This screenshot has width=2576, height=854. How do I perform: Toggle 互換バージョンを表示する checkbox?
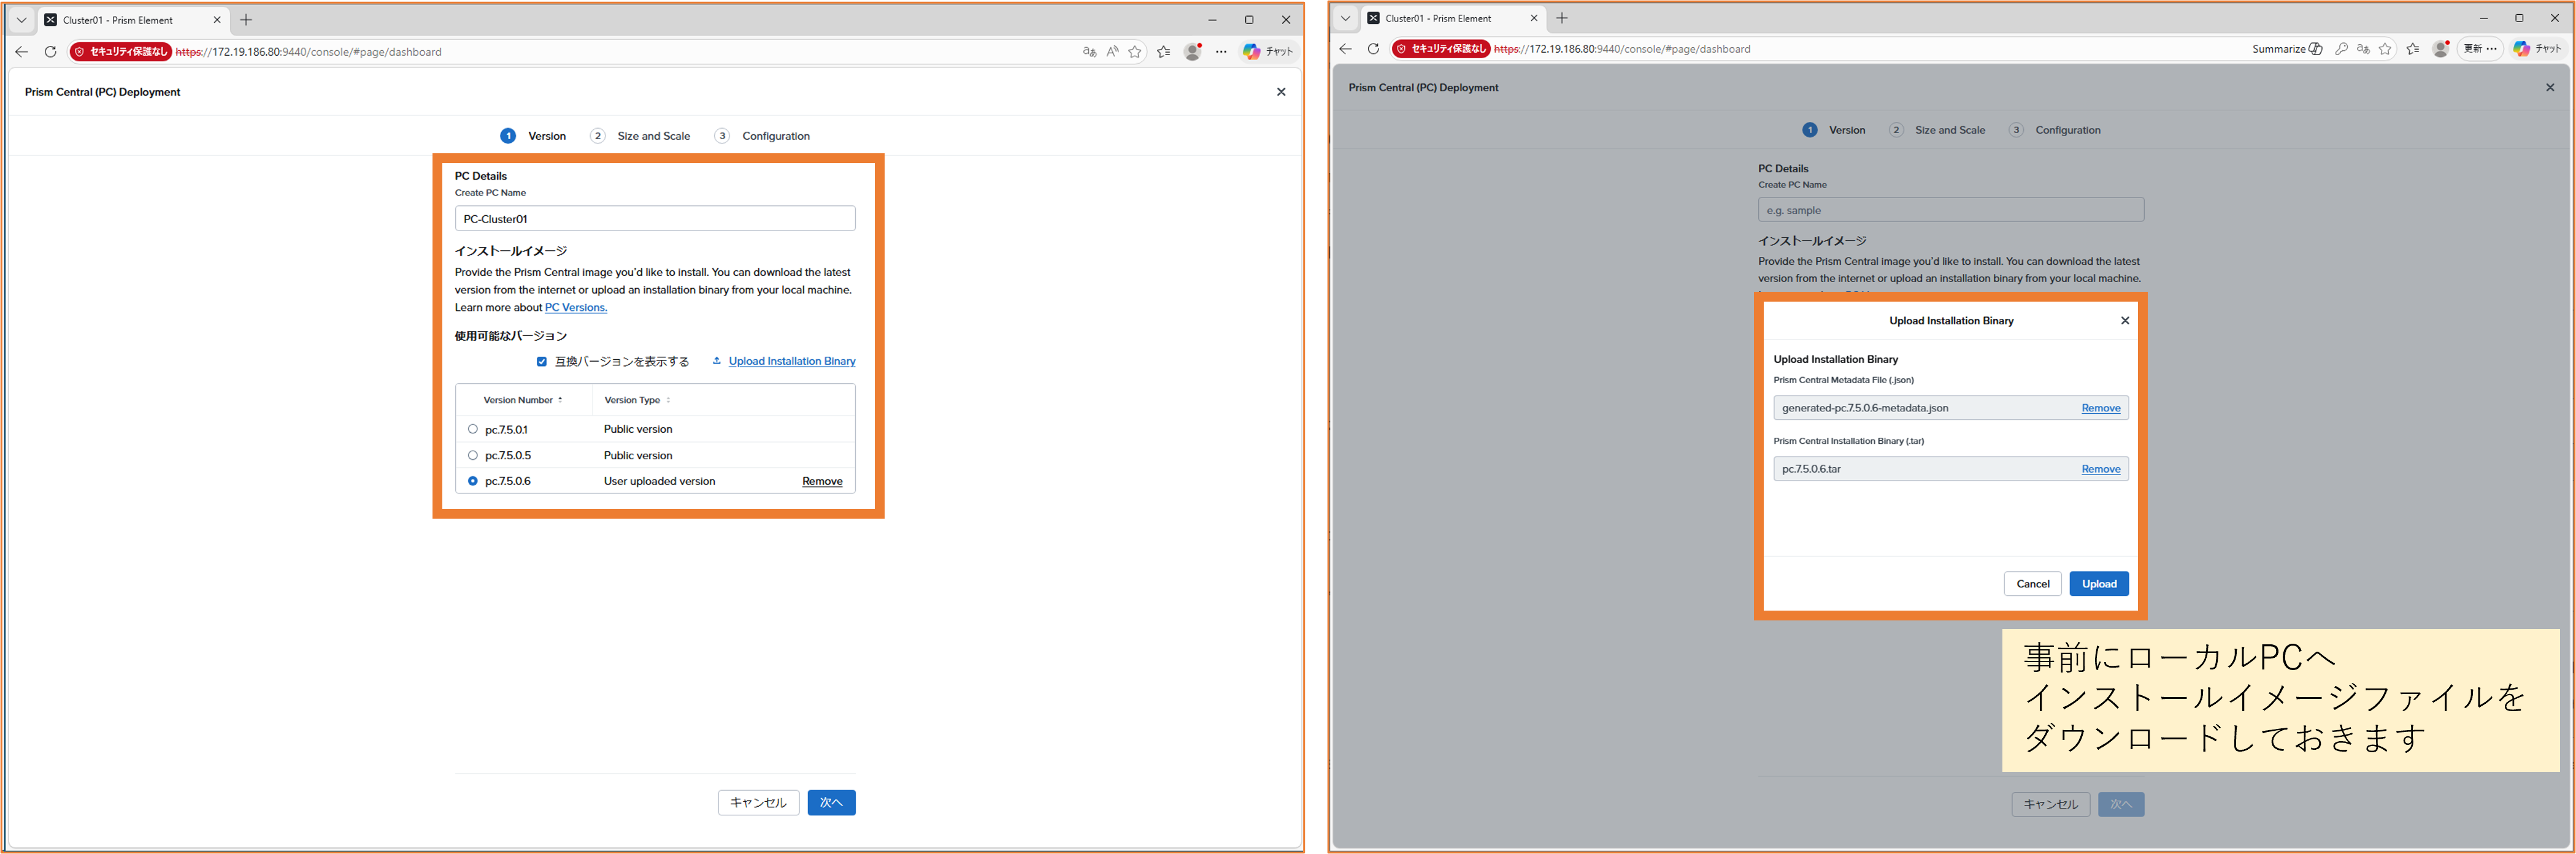[542, 362]
